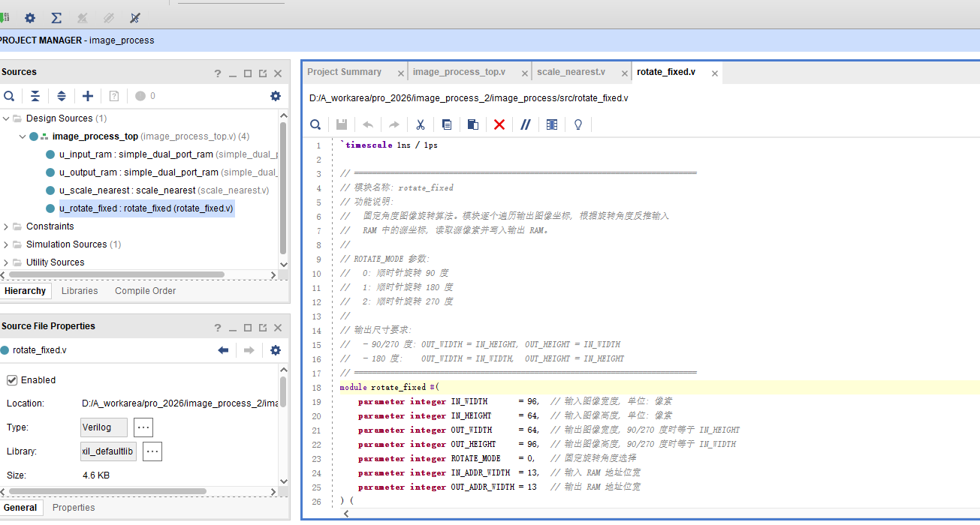
Task: Switch to the scale_nearest.v tab
Action: click(x=571, y=72)
